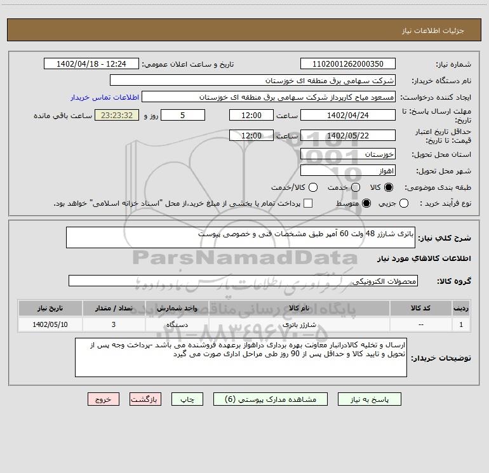Select the کالا radio button
The width and height of the screenshot is (489, 473).
pyautogui.click(x=389, y=187)
